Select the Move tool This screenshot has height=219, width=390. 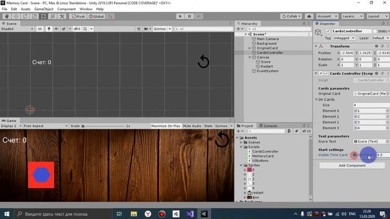point(16,16)
